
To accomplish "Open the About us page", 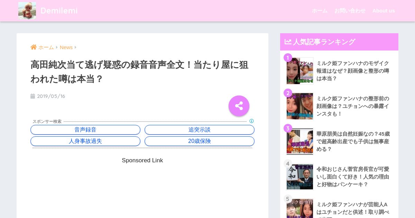I will 384,11.
